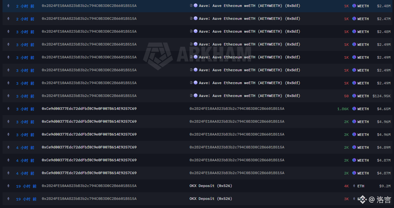Click WEETH token icon in the $2.47M row

coord(354,19)
